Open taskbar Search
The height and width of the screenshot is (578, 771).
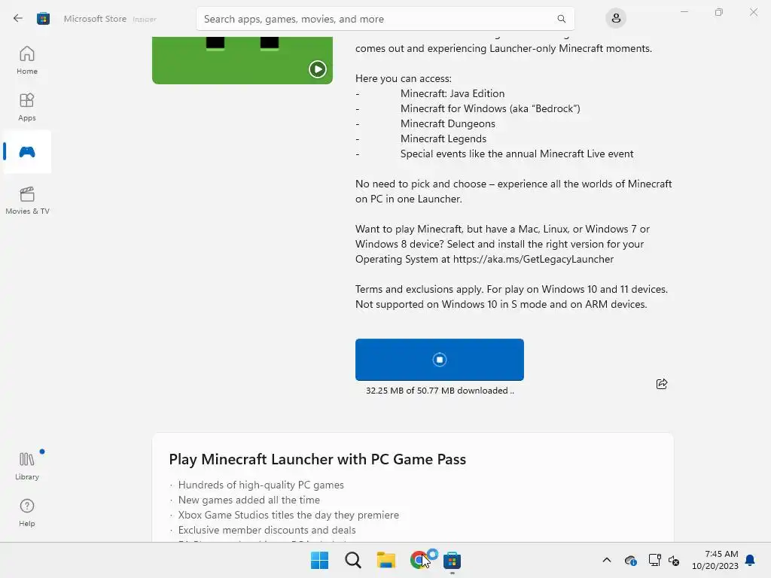click(352, 560)
